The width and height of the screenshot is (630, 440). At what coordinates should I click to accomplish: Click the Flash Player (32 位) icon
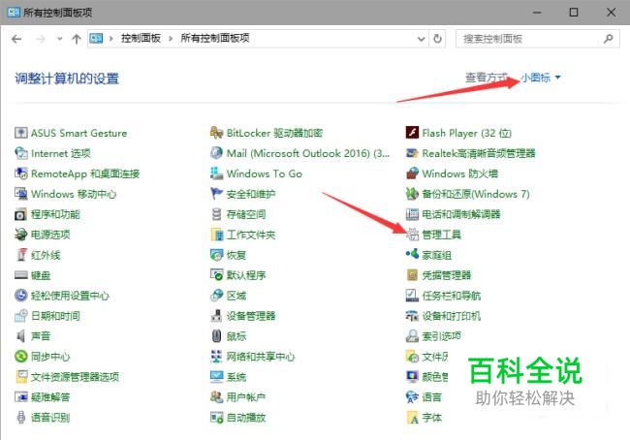412,133
